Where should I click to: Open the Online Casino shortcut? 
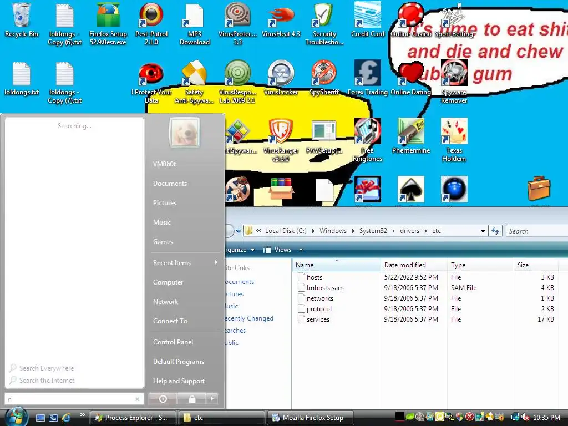[411, 20]
